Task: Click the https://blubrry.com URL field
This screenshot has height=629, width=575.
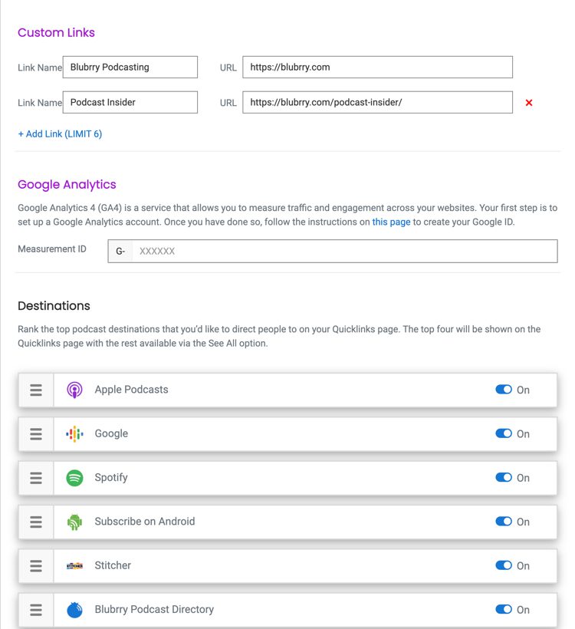Action: pos(377,67)
